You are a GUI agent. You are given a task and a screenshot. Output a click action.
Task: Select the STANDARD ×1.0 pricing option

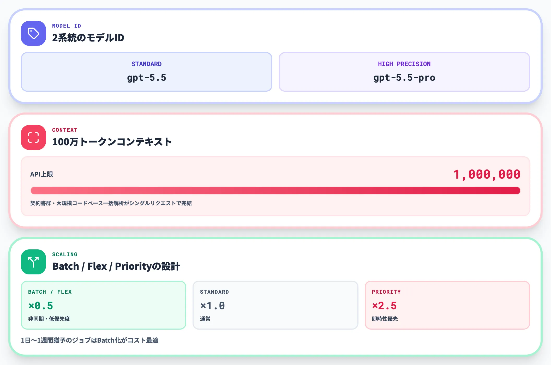[x=276, y=305]
